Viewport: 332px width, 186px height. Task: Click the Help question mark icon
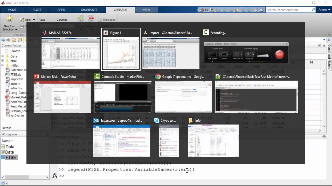click(262, 10)
